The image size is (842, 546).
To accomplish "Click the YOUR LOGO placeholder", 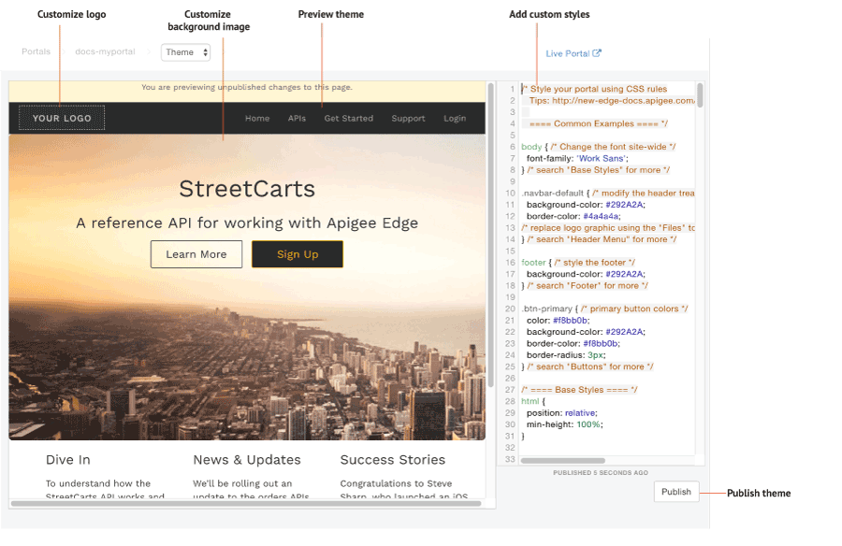I will coord(60,119).
